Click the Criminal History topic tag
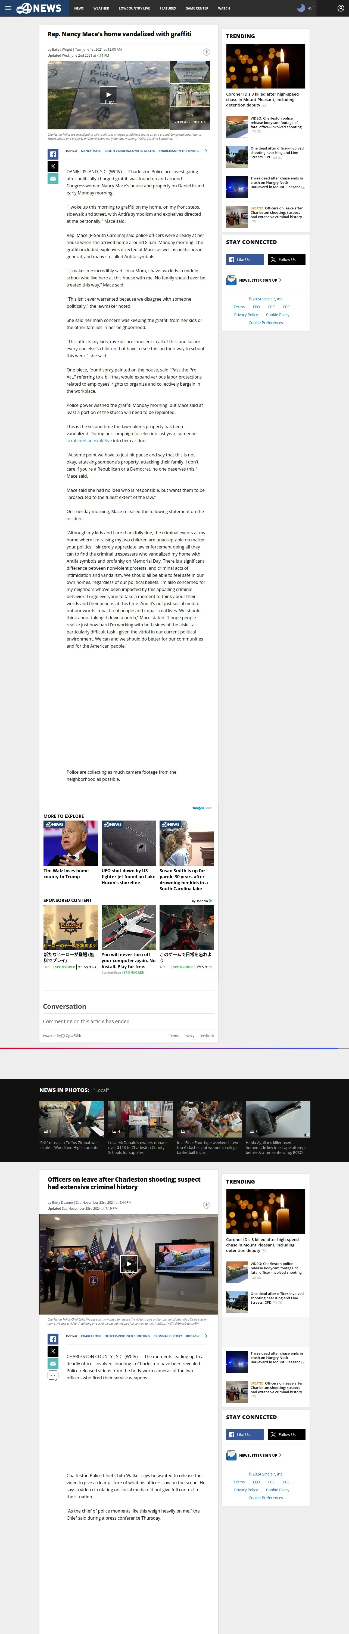Screen dimensions: 349x1634 pyautogui.click(x=168, y=1336)
